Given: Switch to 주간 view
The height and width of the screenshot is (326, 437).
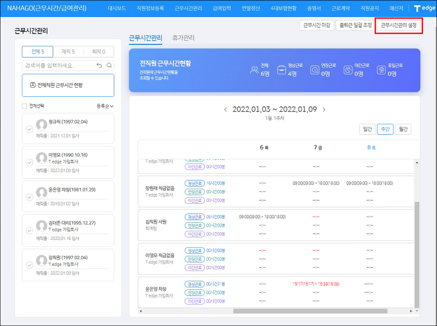Looking at the screenshot, I should pos(385,129).
